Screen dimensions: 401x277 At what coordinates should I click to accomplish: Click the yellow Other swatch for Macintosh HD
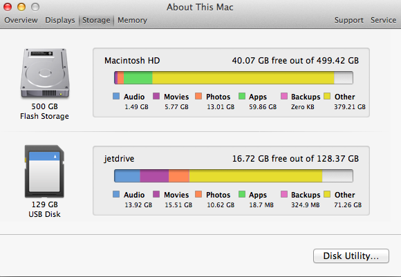pyautogui.click(x=327, y=96)
